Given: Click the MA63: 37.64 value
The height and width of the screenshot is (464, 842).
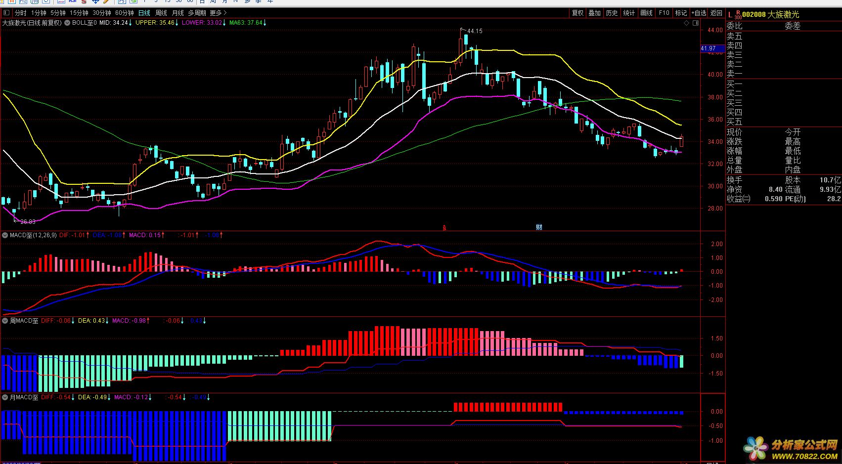Looking at the screenshot, I should (247, 23).
